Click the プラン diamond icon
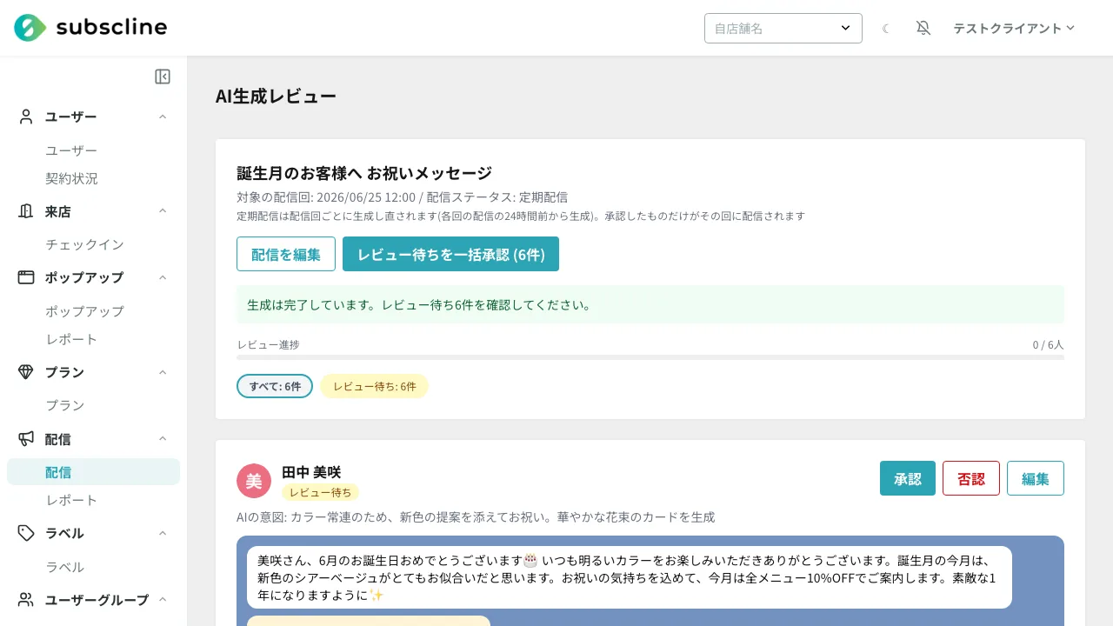 [x=26, y=372]
